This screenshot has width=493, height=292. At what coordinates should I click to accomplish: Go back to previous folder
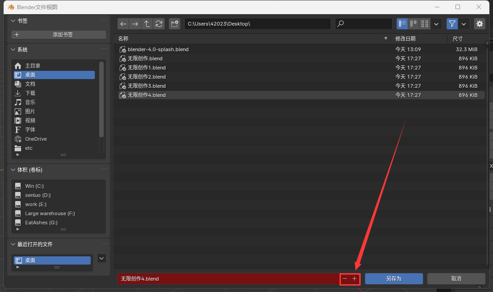[124, 24]
